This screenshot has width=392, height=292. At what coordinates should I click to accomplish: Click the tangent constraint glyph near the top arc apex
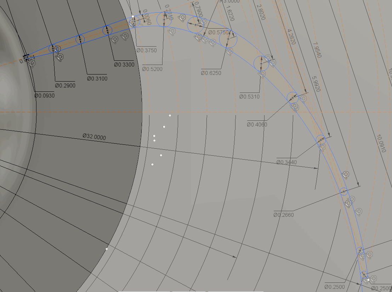point(182,18)
